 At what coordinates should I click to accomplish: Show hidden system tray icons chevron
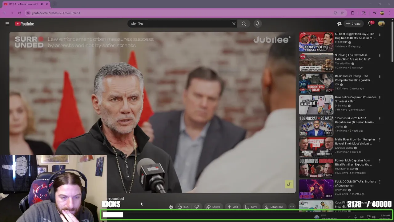pyautogui.click(x=349, y=217)
